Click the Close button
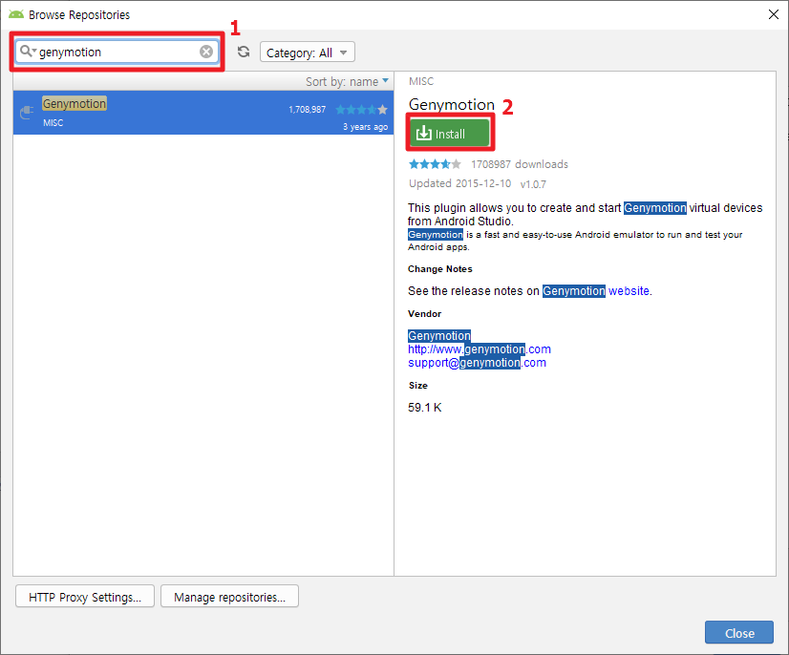Viewport: 789px width, 655px height. click(738, 633)
